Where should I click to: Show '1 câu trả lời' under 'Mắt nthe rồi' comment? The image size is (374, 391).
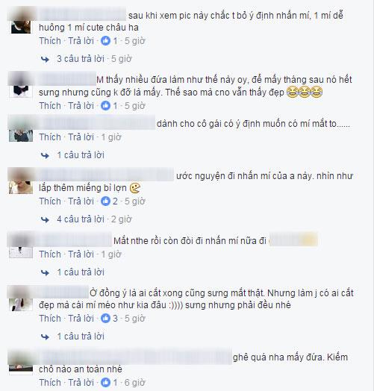pyautogui.click(x=81, y=272)
